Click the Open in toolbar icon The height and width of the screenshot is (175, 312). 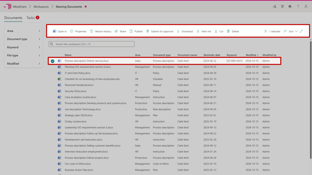(x=55, y=31)
